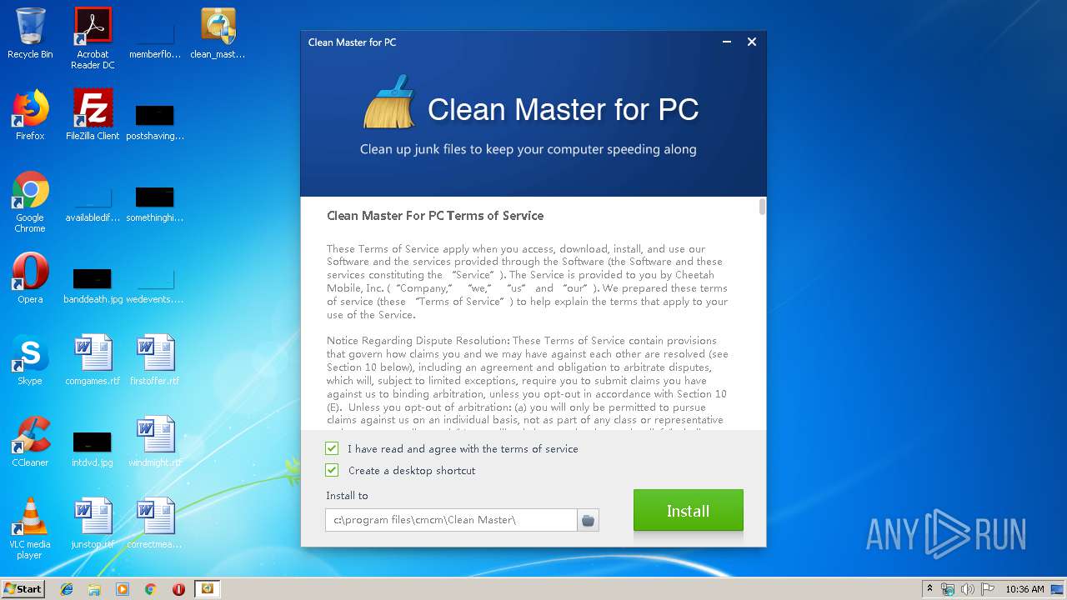Click the terms of service scrollbar thumb
The height and width of the screenshot is (600, 1067).
point(762,207)
